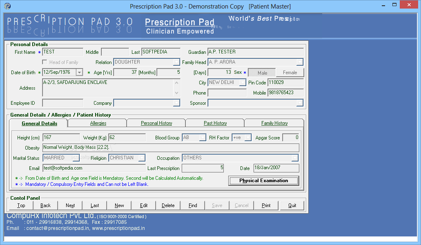Image resolution: width=421 pixels, height=245 pixels.
Task: Switch to the Allergies tab
Action: click(x=98, y=123)
